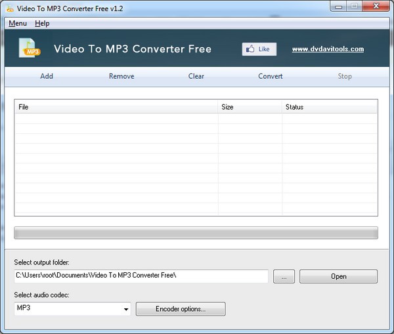Sort list by Size column header
This screenshot has height=334, width=394.
(250, 107)
